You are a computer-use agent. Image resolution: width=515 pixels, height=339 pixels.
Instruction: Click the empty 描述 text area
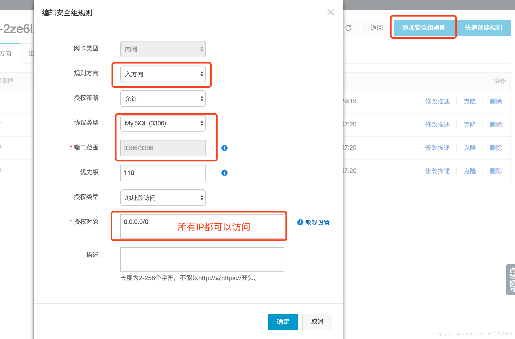(202, 260)
